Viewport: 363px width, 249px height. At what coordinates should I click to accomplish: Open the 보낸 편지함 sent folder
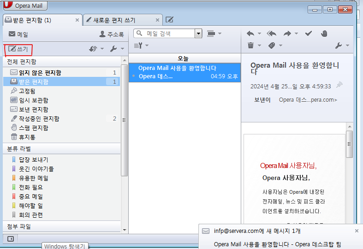point(62,109)
